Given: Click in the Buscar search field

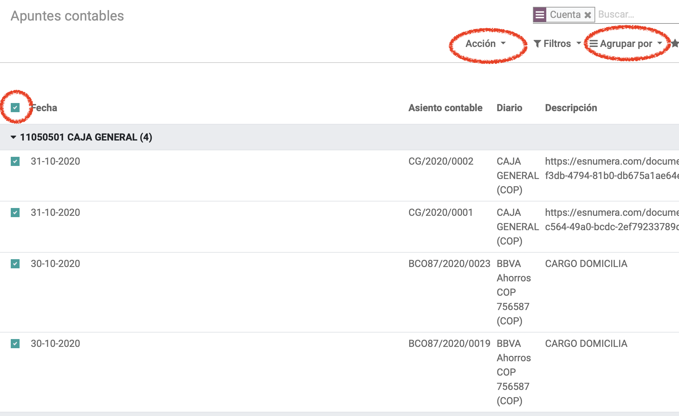Looking at the screenshot, I should (638, 15).
